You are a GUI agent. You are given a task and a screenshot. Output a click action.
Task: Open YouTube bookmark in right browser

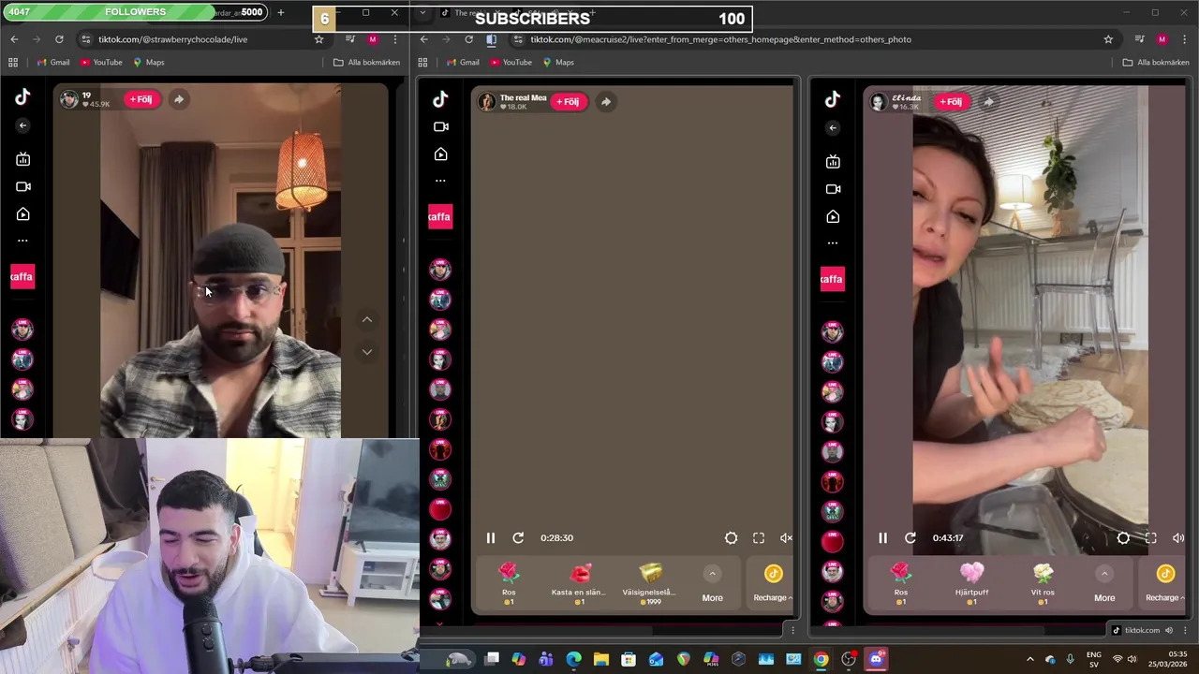pyautogui.click(x=511, y=62)
